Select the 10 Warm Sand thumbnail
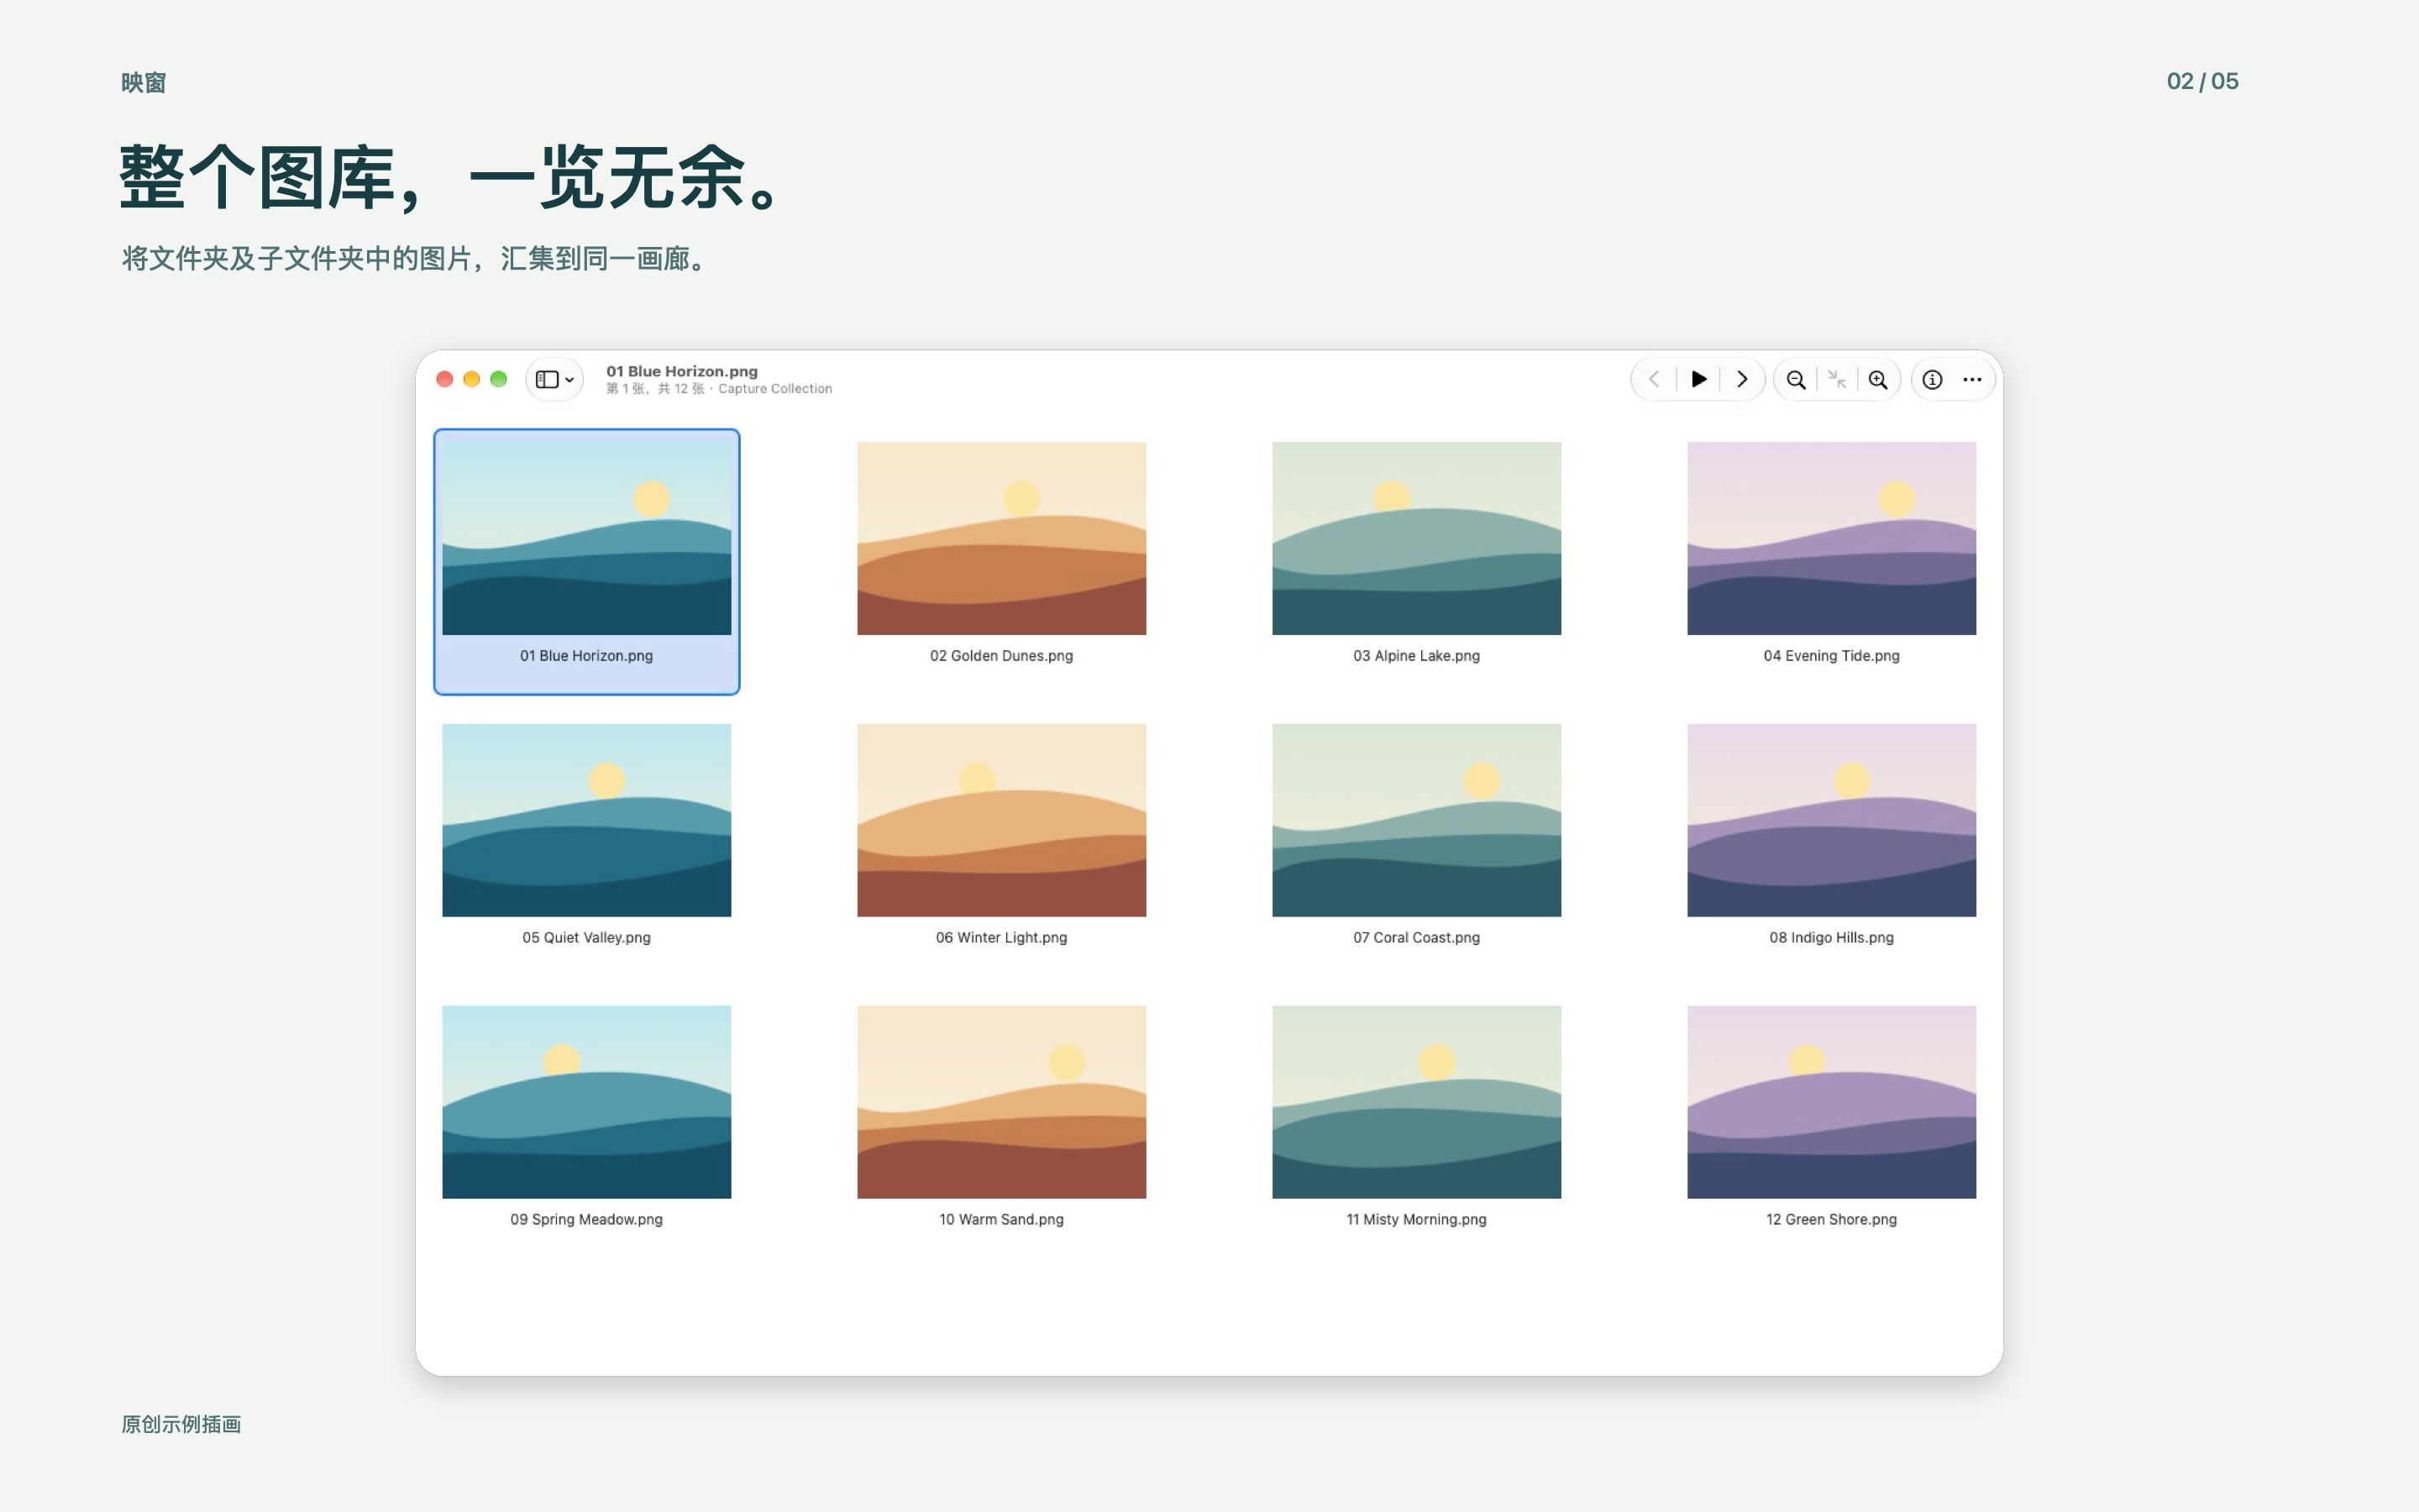Image resolution: width=2419 pixels, height=1512 pixels. 1001,1102
